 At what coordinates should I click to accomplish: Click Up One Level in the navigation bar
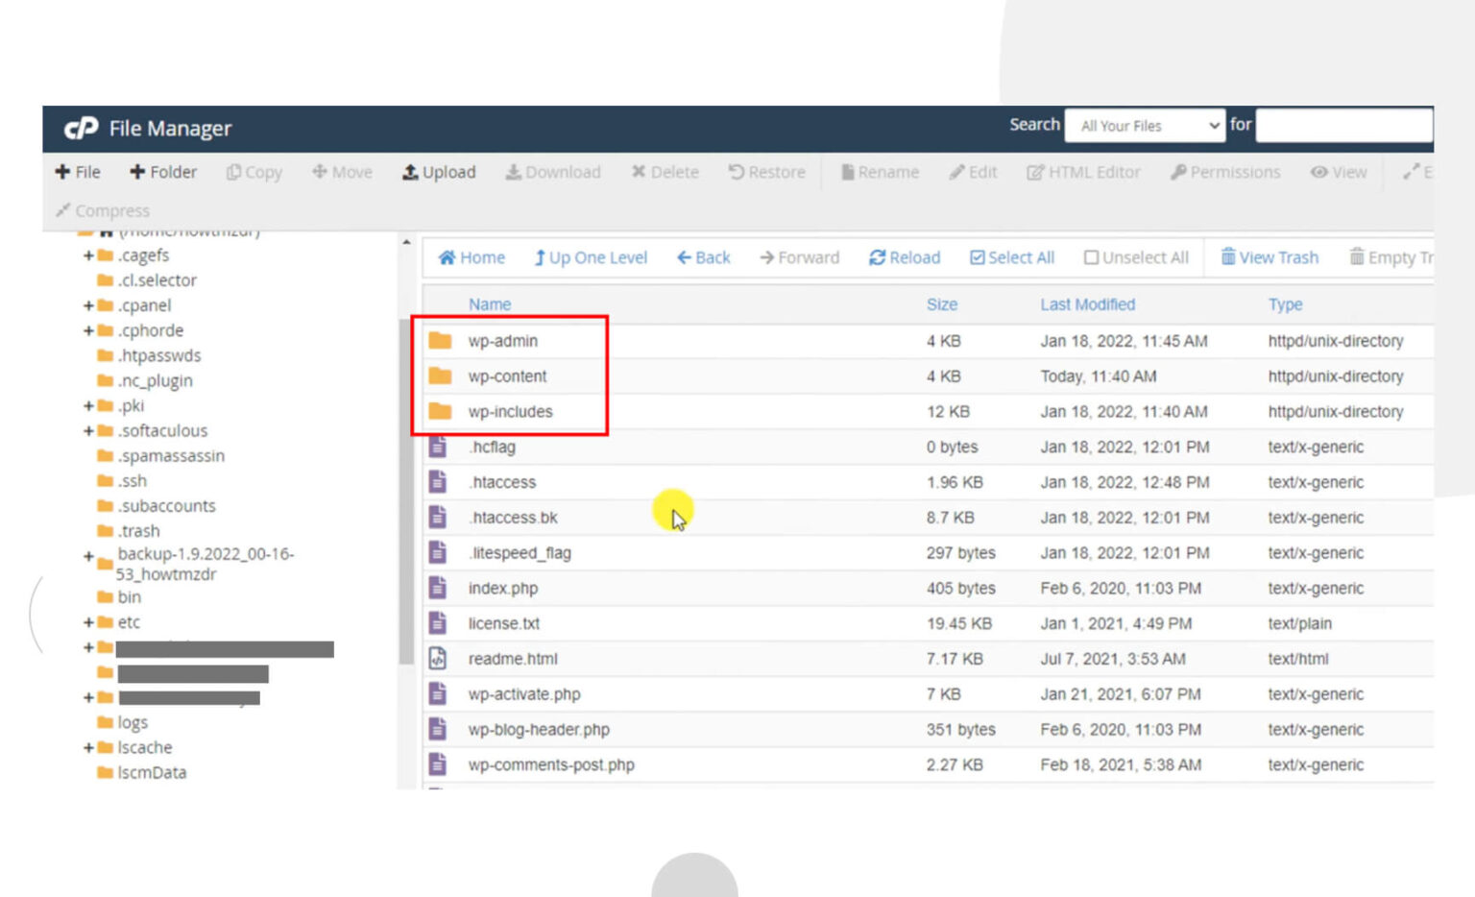[x=590, y=257]
